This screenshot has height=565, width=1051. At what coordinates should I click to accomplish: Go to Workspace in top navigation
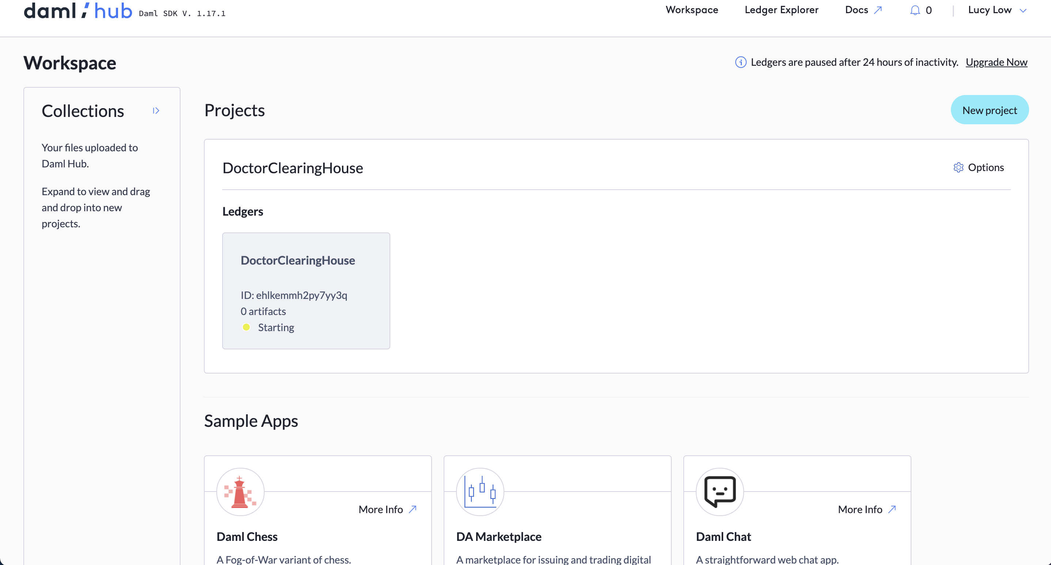pos(691,10)
